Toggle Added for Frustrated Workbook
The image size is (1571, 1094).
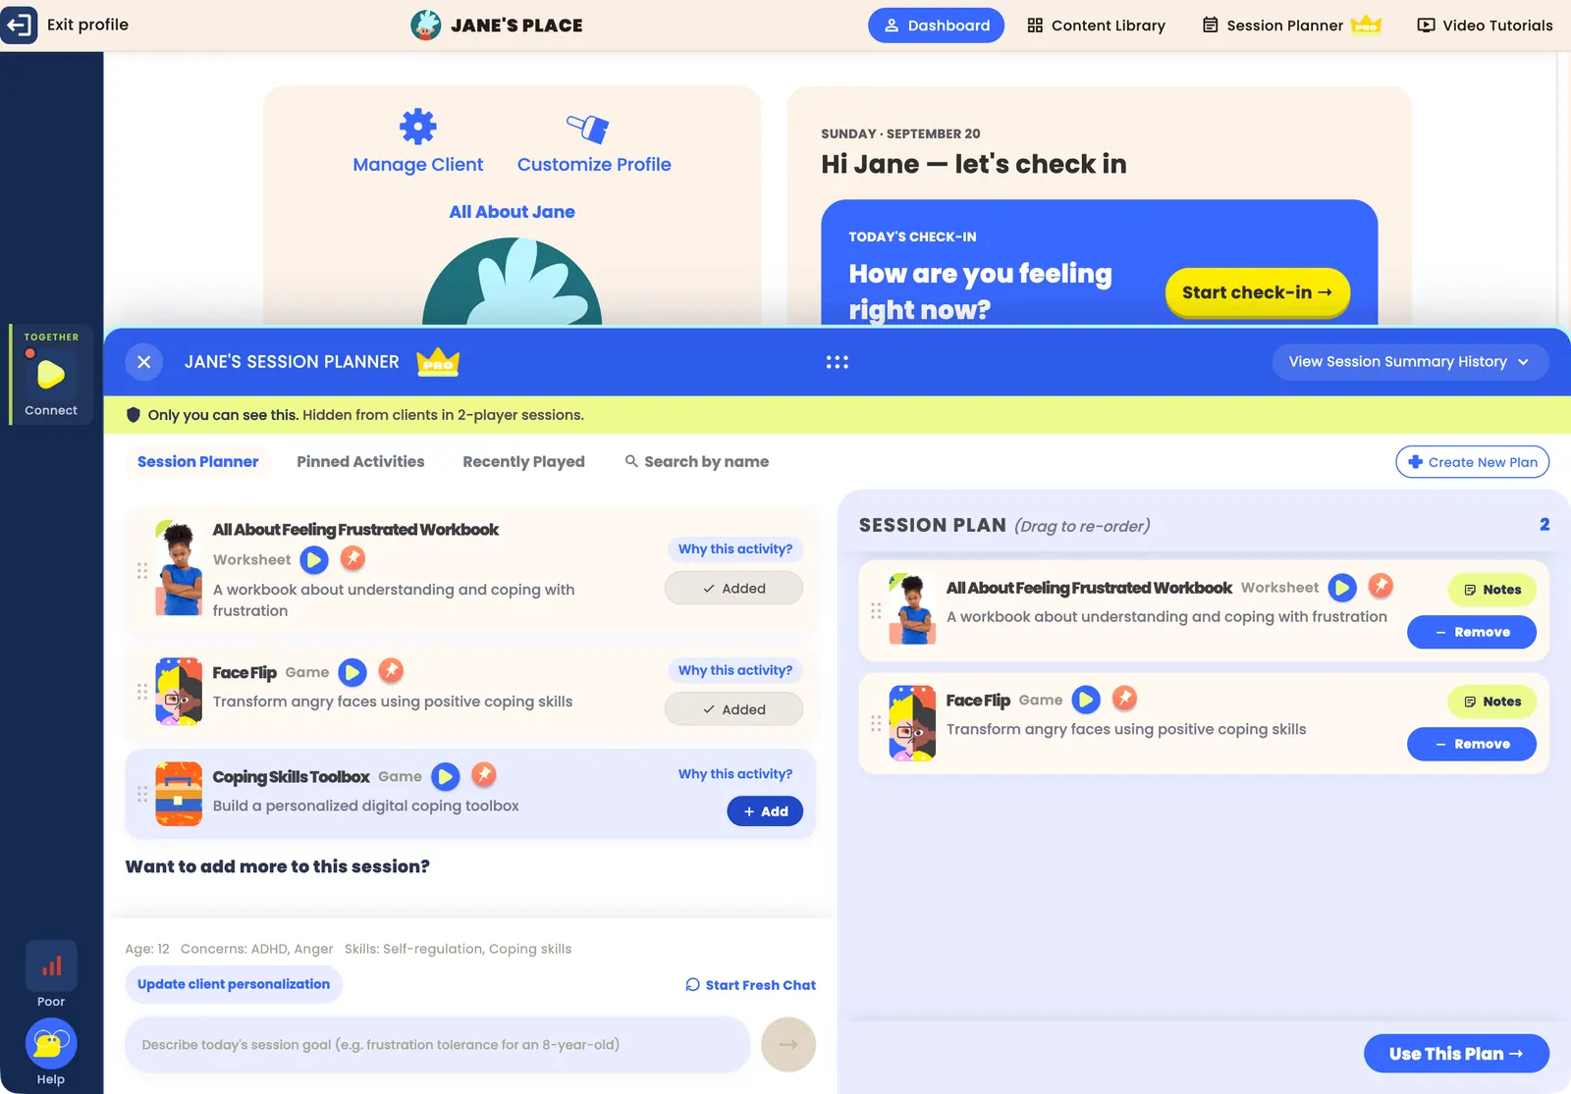click(x=733, y=589)
